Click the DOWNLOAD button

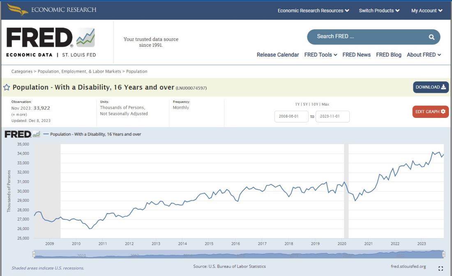coord(431,87)
